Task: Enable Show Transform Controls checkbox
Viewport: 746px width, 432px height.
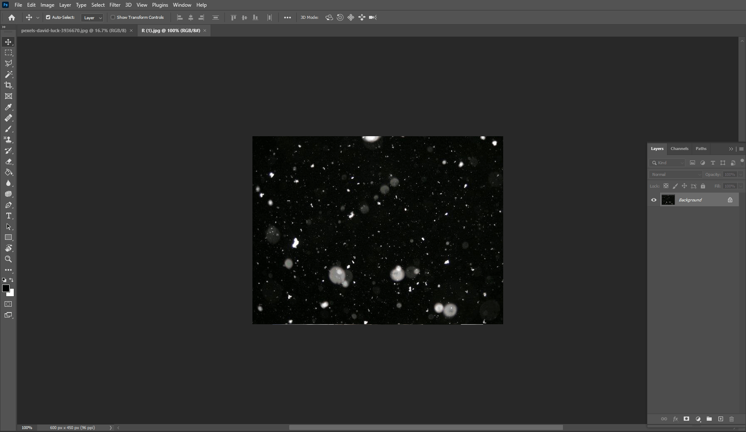Action: coord(113,18)
